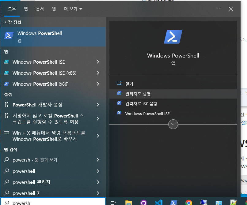Click 열기 to open PowerShell
247x205 pixels.
173,84
